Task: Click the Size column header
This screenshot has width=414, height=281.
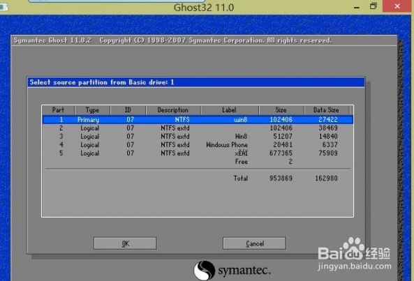Action: (281, 110)
